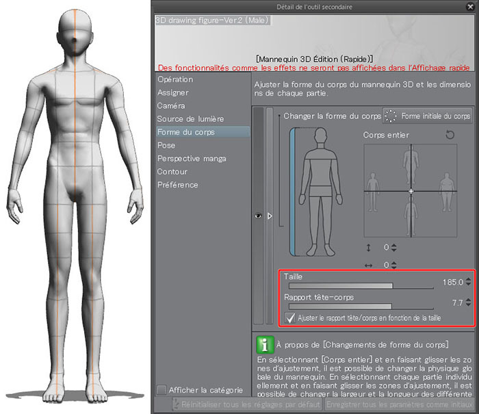Click Enregistrer tous les paramètres comme initiaux
The image size is (479, 414).
point(400,404)
